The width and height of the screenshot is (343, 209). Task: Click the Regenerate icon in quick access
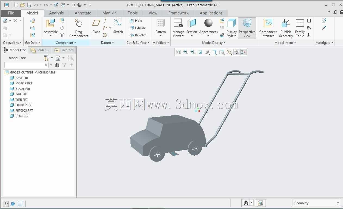pyautogui.click(x=56, y=5)
